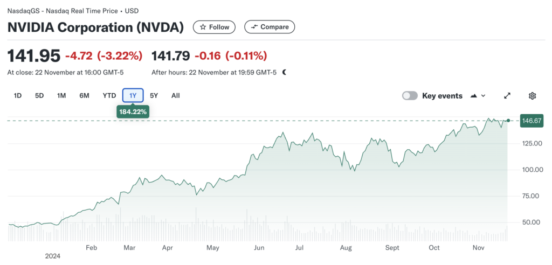Open chart settings gear
This screenshot has height=265, width=552.
532,96
